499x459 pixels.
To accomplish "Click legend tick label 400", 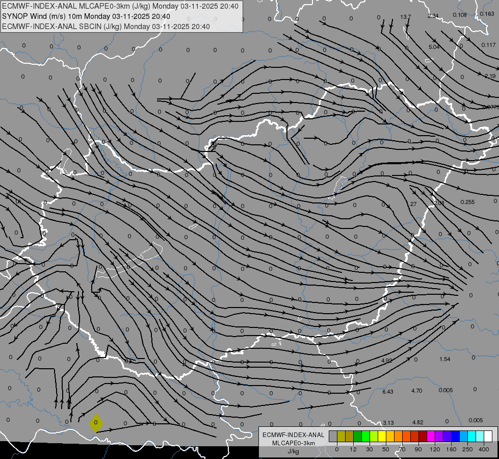I will (x=484, y=449).
